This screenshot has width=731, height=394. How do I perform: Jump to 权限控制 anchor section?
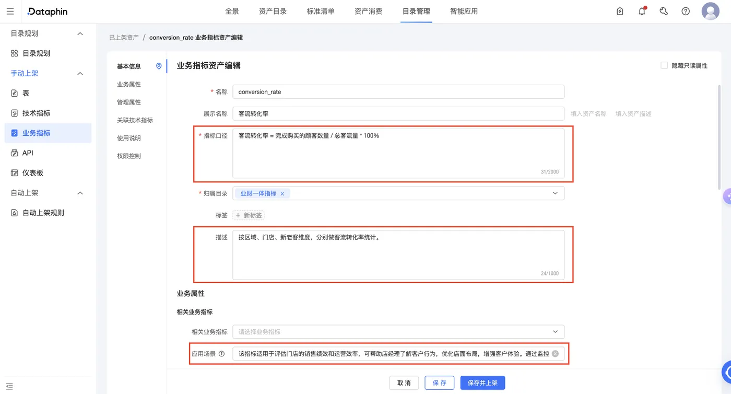pyautogui.click(x=129, y=156)
